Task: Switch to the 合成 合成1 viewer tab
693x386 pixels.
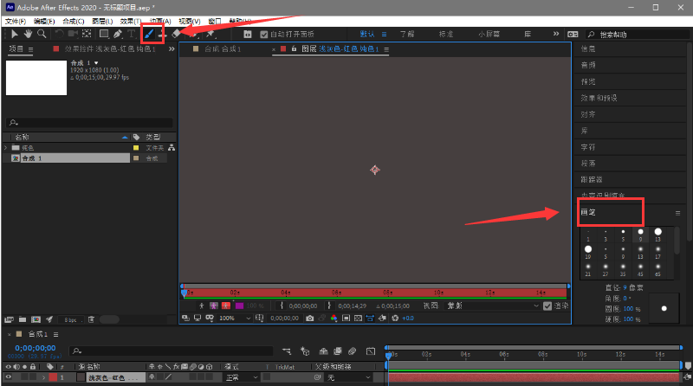Action: pyautogui.click(x=222, y=49)
